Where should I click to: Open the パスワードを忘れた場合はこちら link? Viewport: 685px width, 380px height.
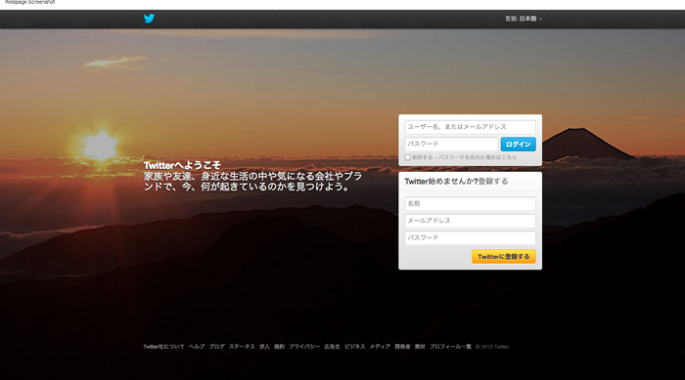pyautogui.click(x=478, y=157)
